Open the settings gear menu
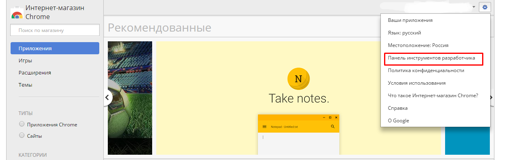The width and height of the screenshot is (511, 160). (x=485, y=7)
